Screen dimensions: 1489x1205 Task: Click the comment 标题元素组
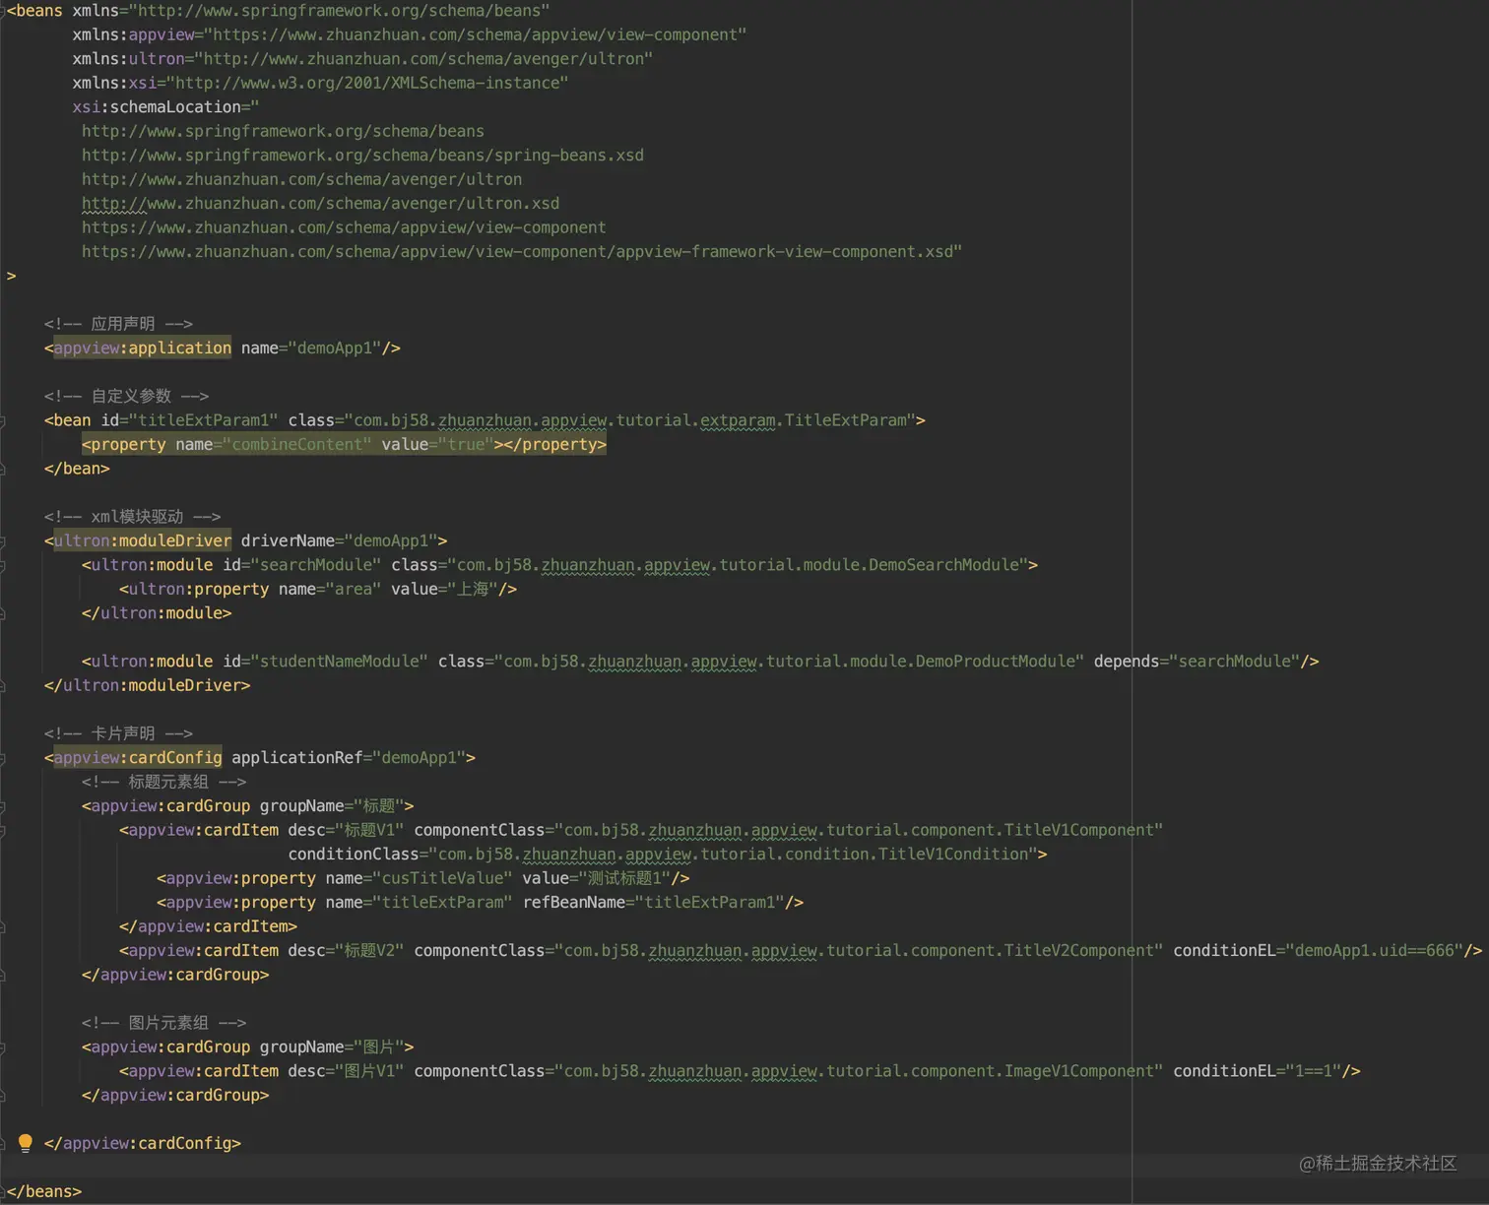[164, 782]
